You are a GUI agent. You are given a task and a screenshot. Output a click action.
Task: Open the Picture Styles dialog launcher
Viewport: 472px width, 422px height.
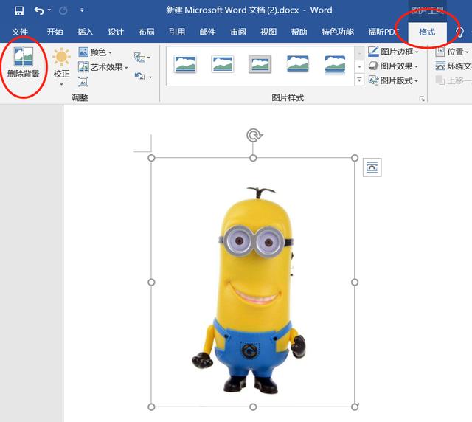point(423,99)
